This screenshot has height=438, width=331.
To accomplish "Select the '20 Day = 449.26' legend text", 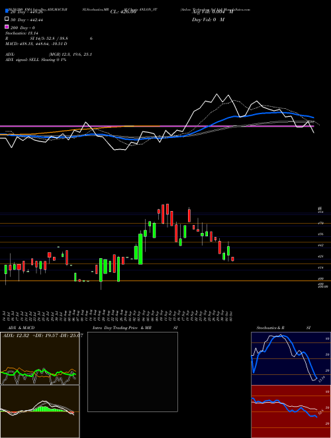I will pos(26,12).
